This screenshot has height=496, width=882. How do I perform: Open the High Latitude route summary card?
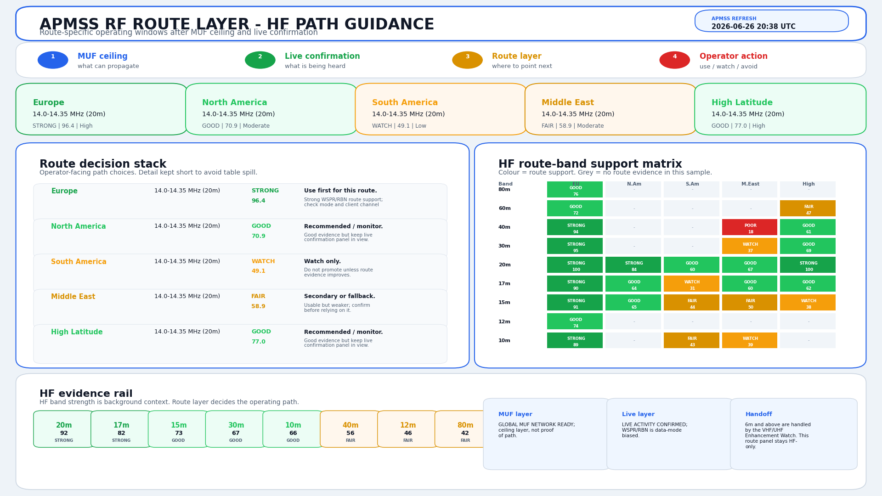tap(780, 109)
